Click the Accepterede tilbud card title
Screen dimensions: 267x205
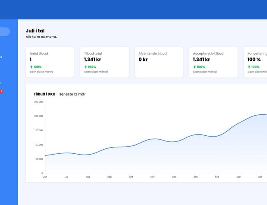click(x=208, y=53)
